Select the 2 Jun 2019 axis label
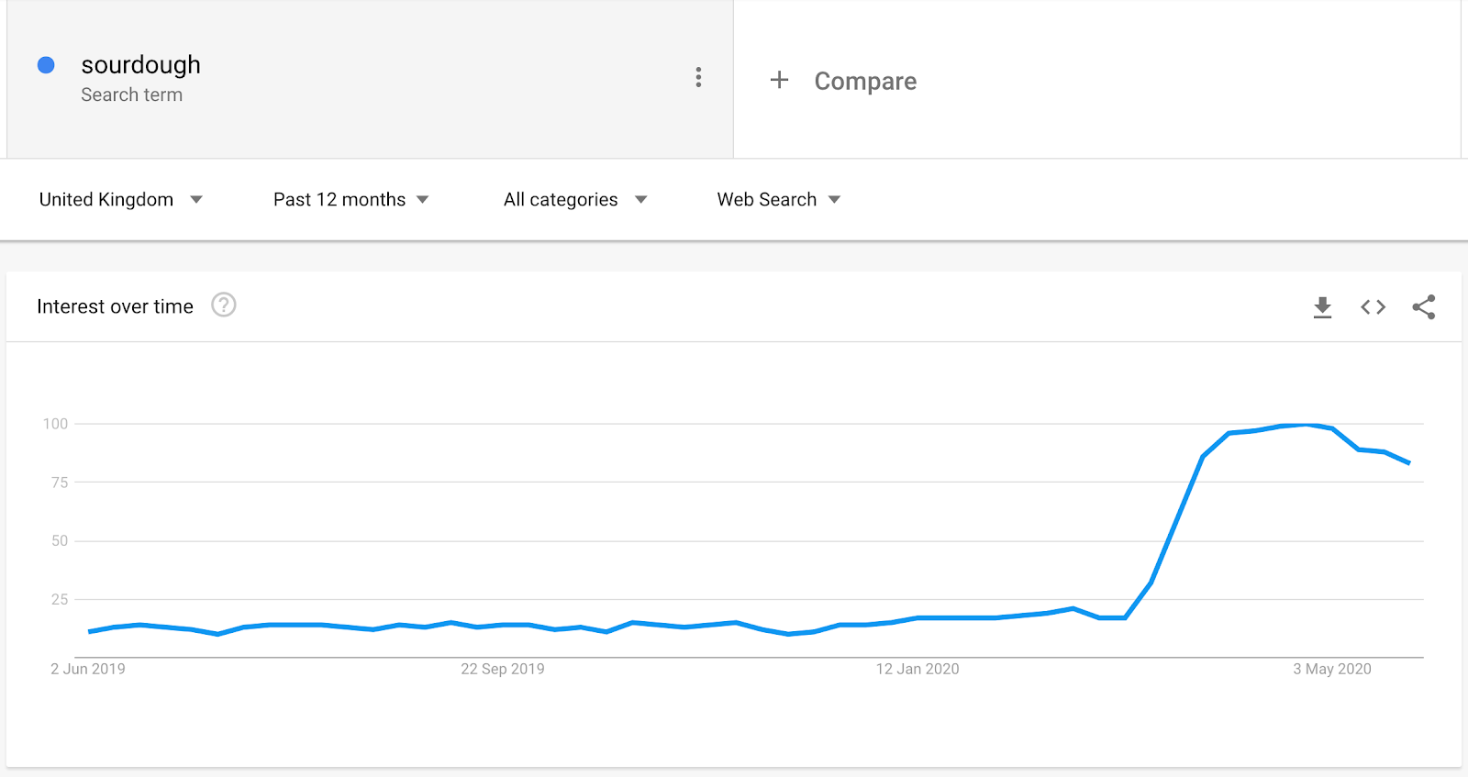 click(x=88, y=669)
